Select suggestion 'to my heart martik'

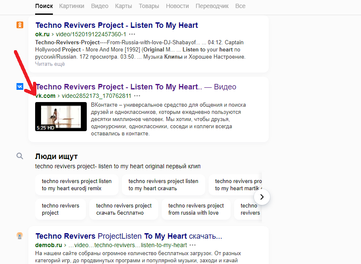click(x=235, y=185)
